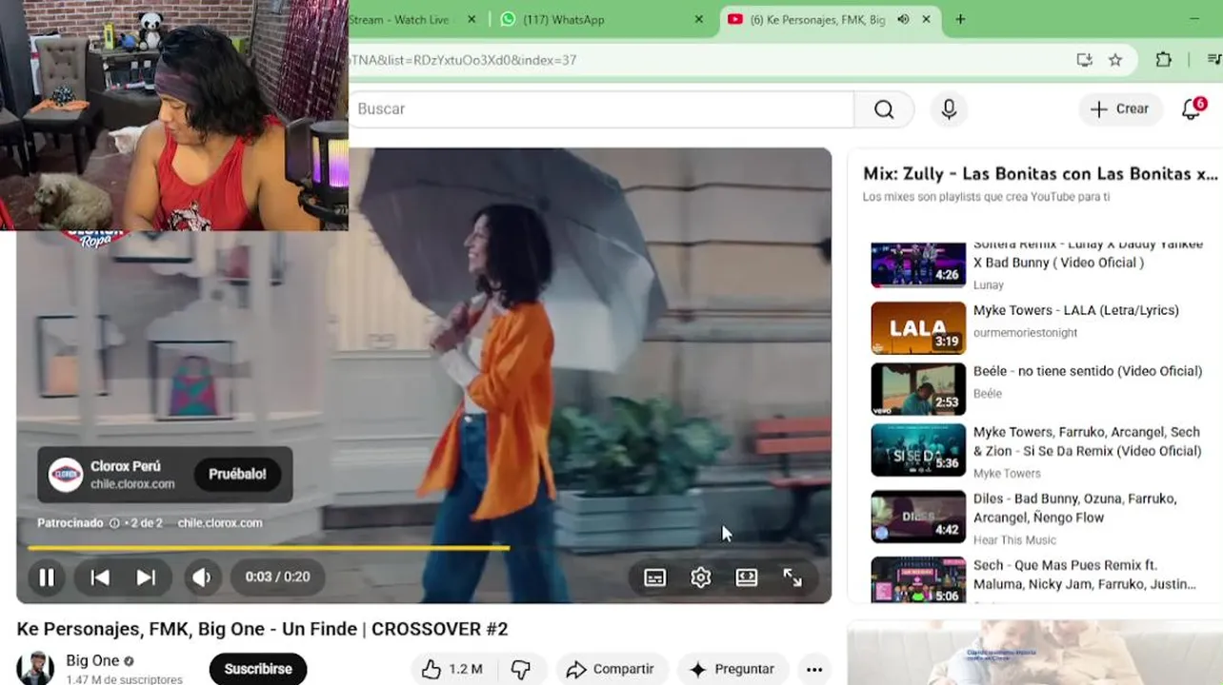Click the Pruébalo! ad button
Viewport: 1223px width, 685px height.
pyautogui.click(x=237, y=474)
